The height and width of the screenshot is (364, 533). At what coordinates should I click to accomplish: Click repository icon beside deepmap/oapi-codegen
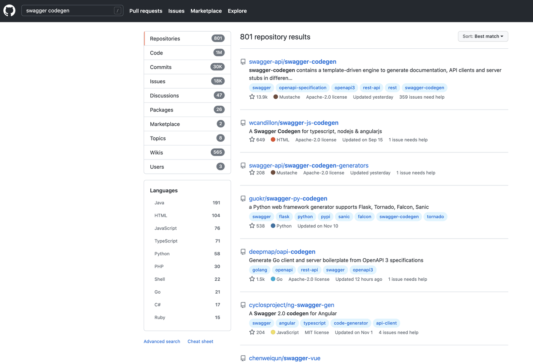243,252
